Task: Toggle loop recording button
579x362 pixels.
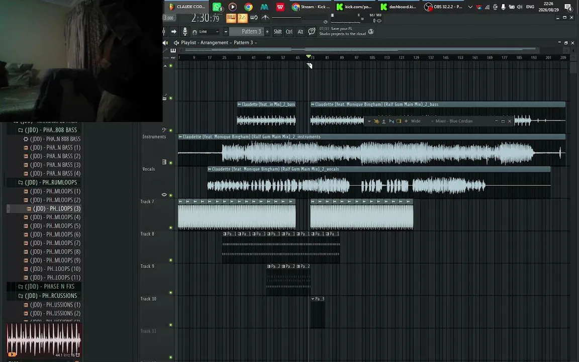Action: point(254,18)
